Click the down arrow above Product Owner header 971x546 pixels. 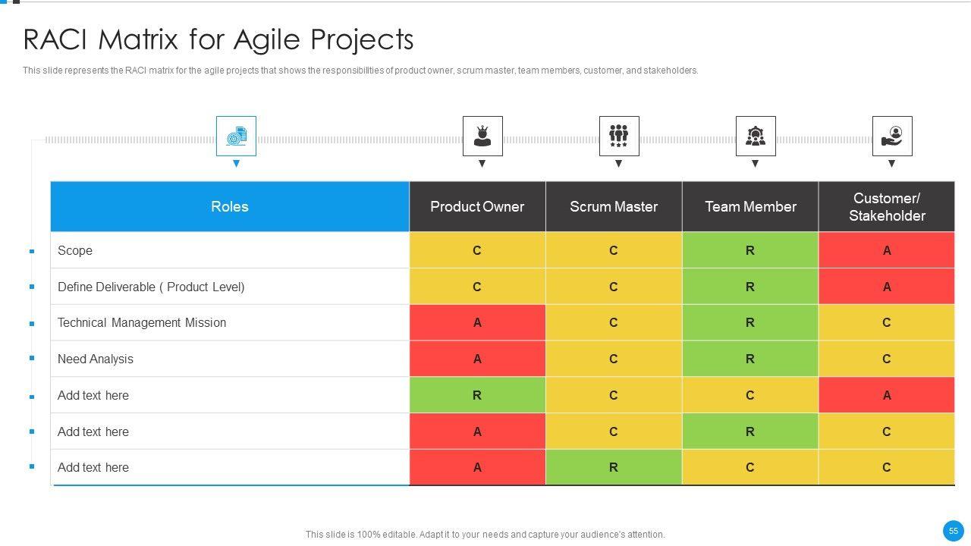coord(482,164)
